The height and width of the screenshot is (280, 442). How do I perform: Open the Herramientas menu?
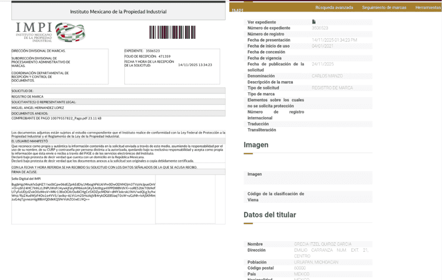(x=427, y=8)
